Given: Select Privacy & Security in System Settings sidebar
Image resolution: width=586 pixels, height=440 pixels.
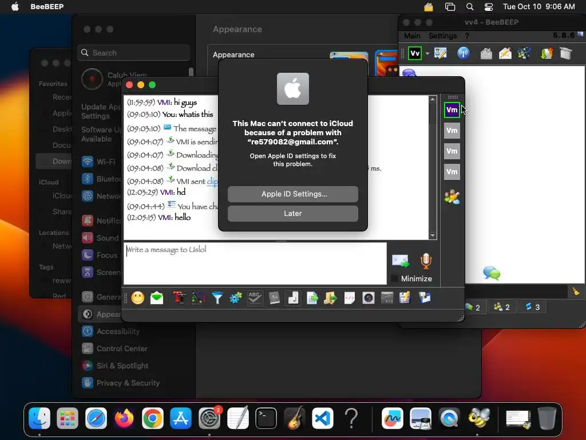Looking at the screenshot, I should (121, 383).
